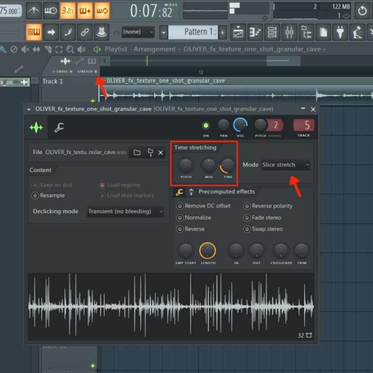Image resolution: width=373 pixels, height=373 pixels.
Task: Open the Browser tree icon
Action: (306, 32)
